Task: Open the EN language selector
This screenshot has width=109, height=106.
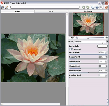Action: (101, 7)
